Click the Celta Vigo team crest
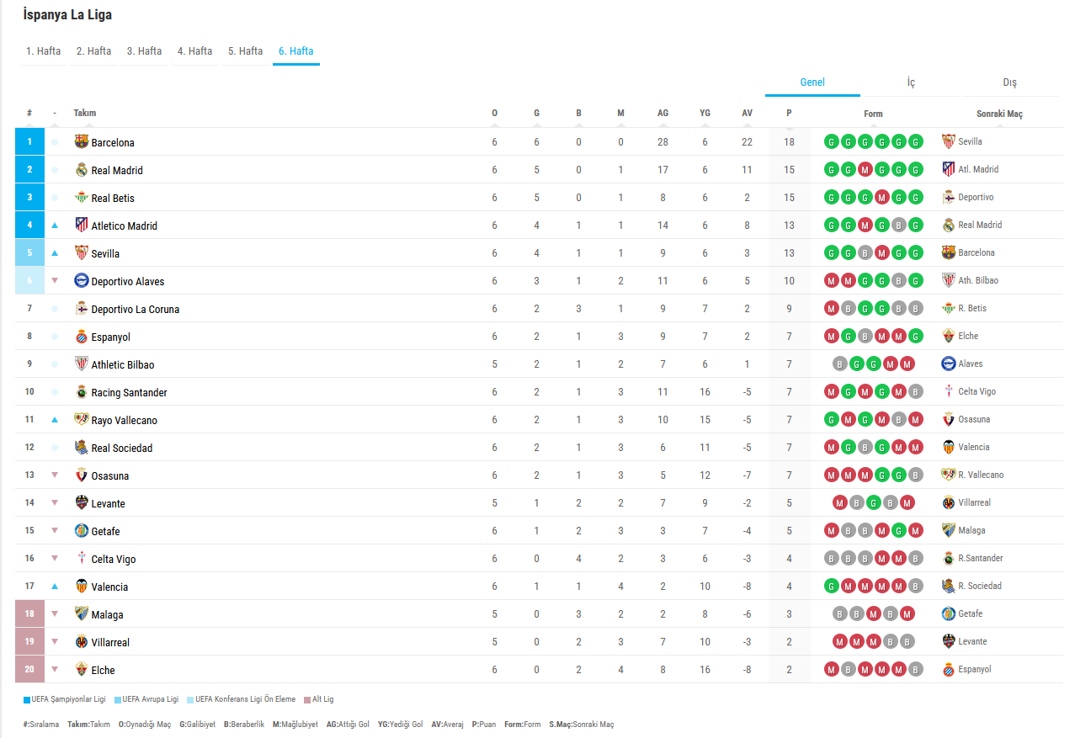 (x=82, y=558)
